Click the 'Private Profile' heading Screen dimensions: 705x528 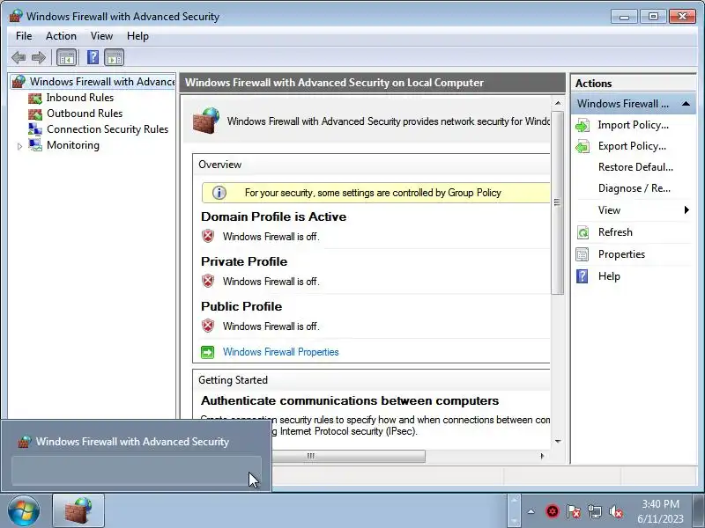244,261
